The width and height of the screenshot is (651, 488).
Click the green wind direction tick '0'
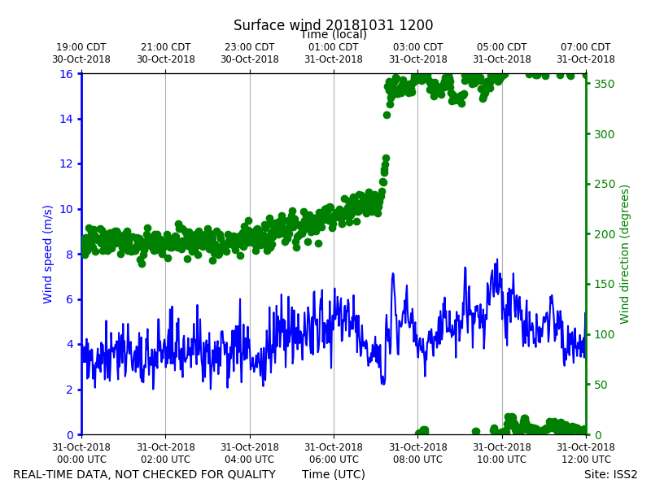598,435
